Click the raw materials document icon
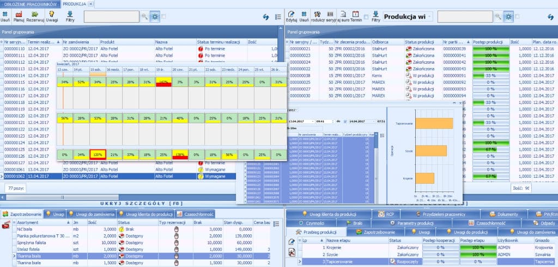The width and height of the screenshot is (558, 267). point(343,14)
